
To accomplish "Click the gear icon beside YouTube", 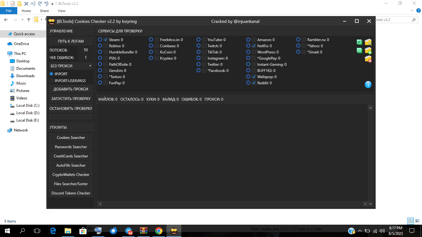I will pyautogui.click(x=198, y=39).
